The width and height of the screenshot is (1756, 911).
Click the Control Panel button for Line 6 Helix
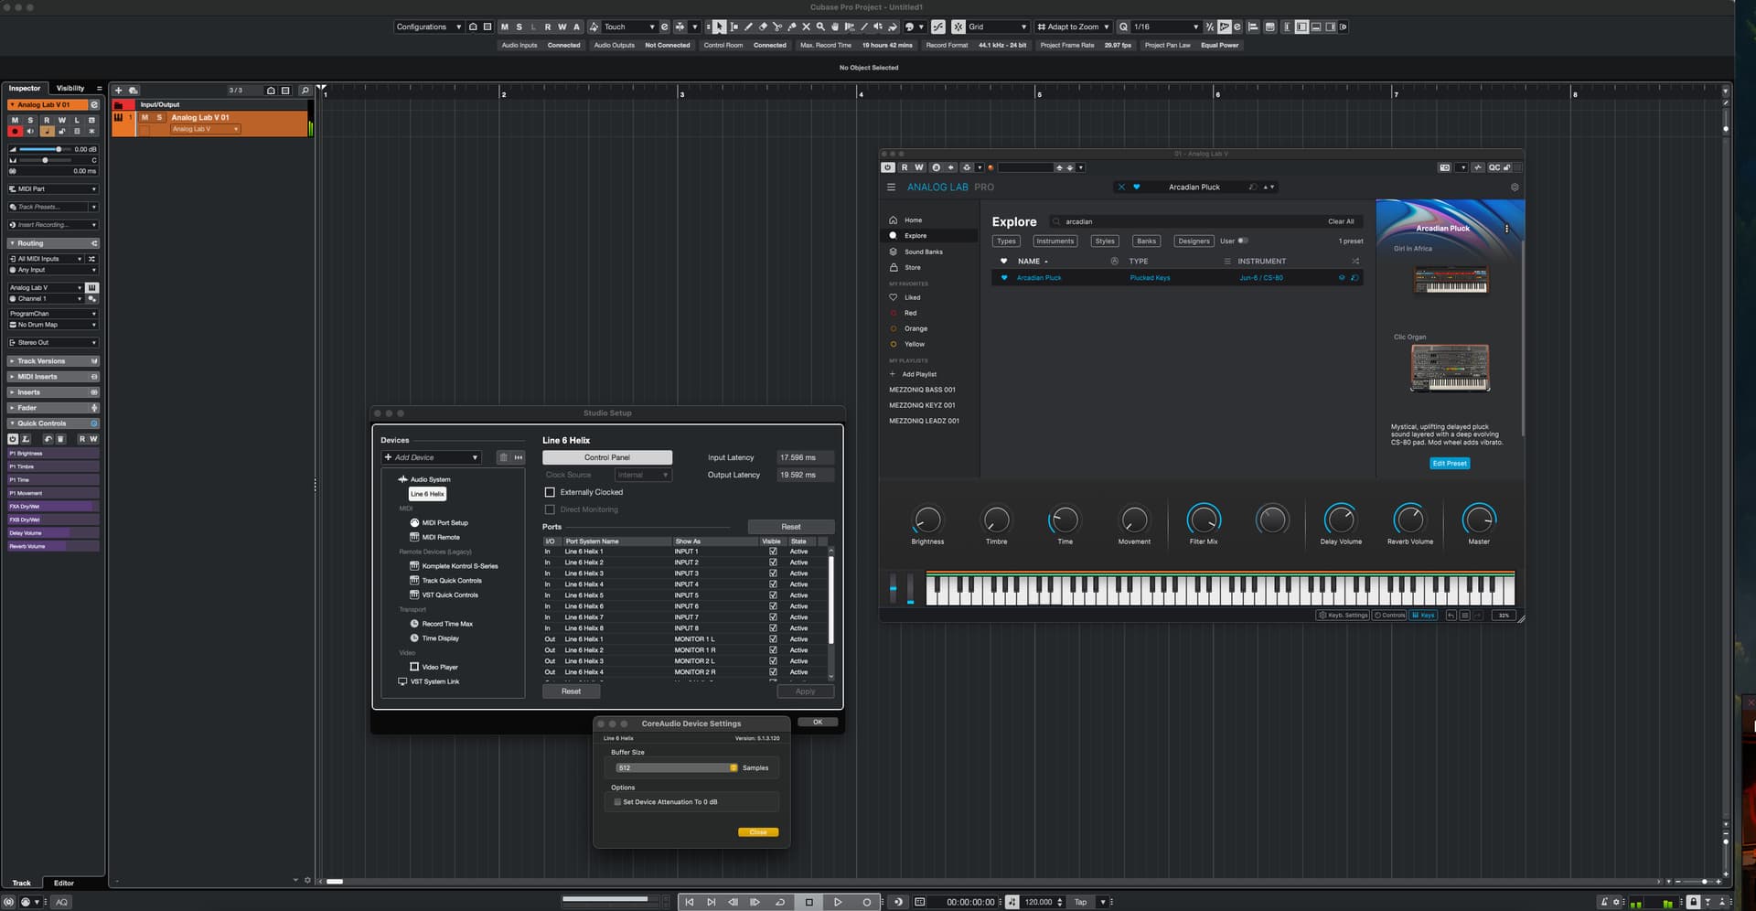click(x=606, y=457)
